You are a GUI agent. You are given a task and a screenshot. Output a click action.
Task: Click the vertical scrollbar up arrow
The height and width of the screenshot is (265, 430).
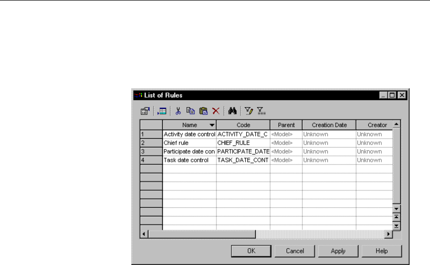pyautogui.click(x=396, y=124)
